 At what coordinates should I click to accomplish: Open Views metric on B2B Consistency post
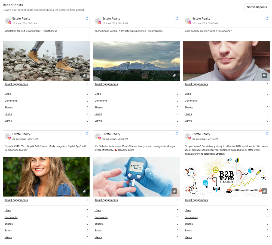coord(188,237)
